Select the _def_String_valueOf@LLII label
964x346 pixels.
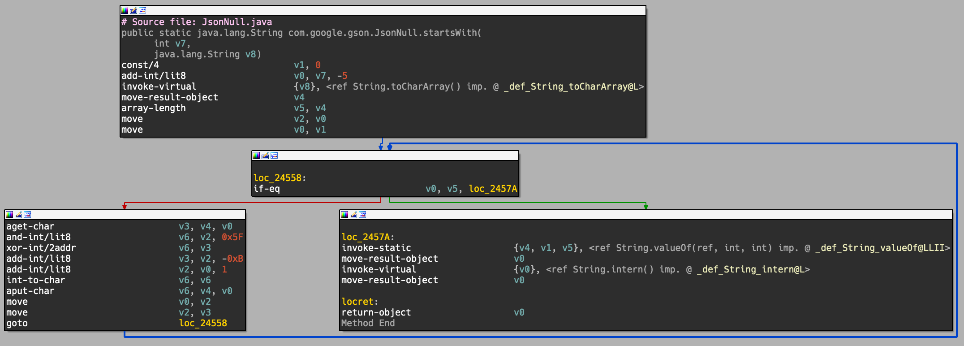coord(880,248)
